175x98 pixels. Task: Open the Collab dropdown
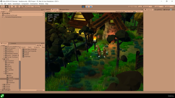[x=133, y=7]
